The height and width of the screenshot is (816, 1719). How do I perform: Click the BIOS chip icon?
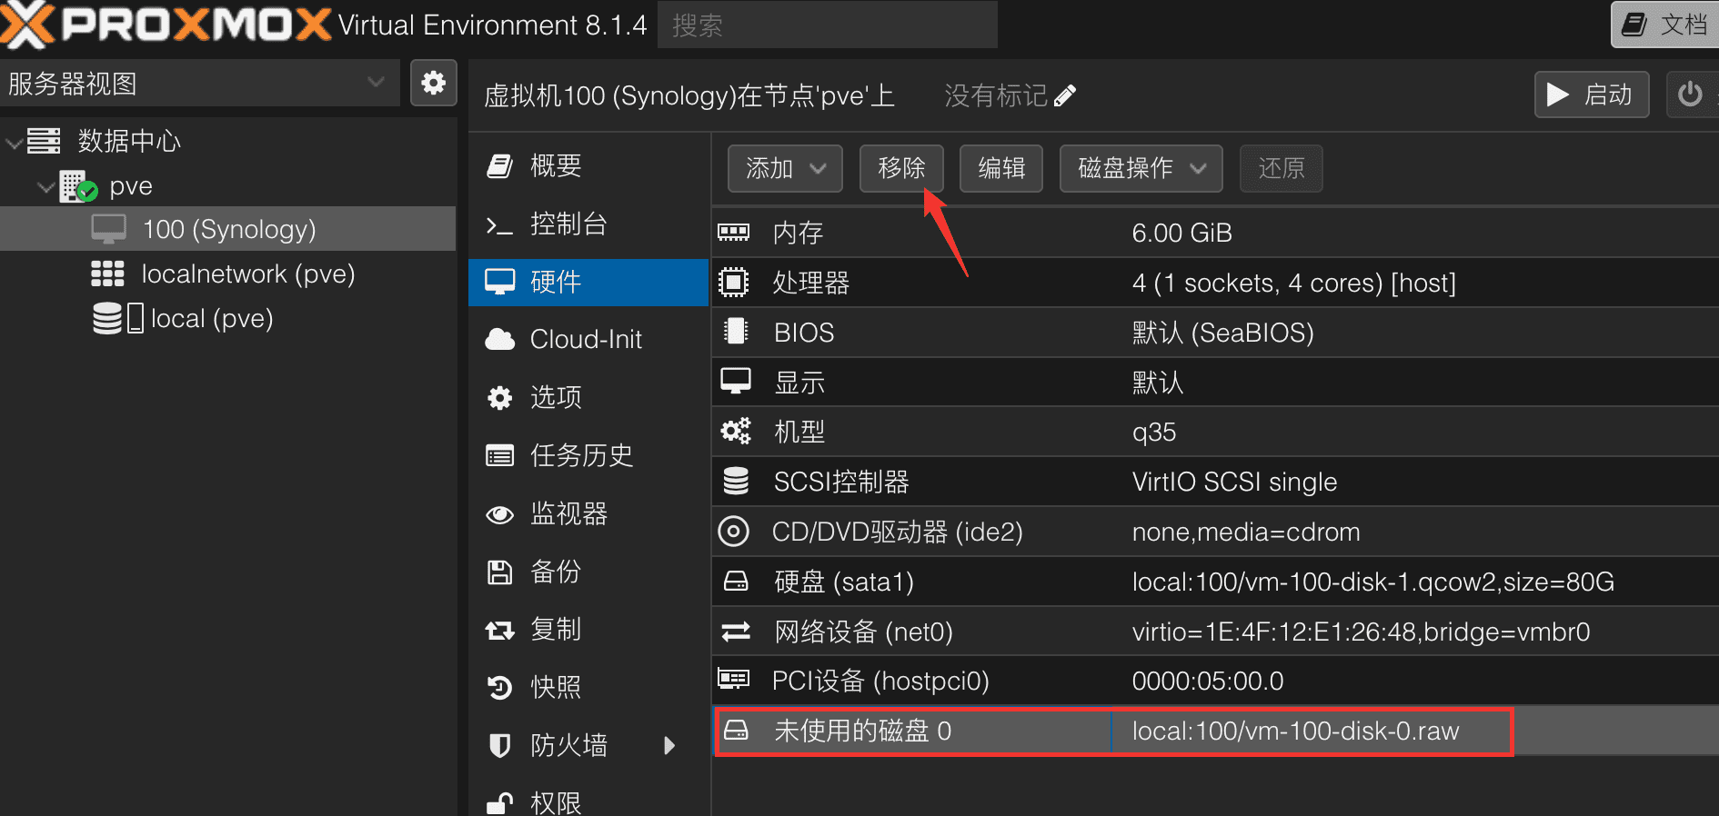tap(735, 331)
